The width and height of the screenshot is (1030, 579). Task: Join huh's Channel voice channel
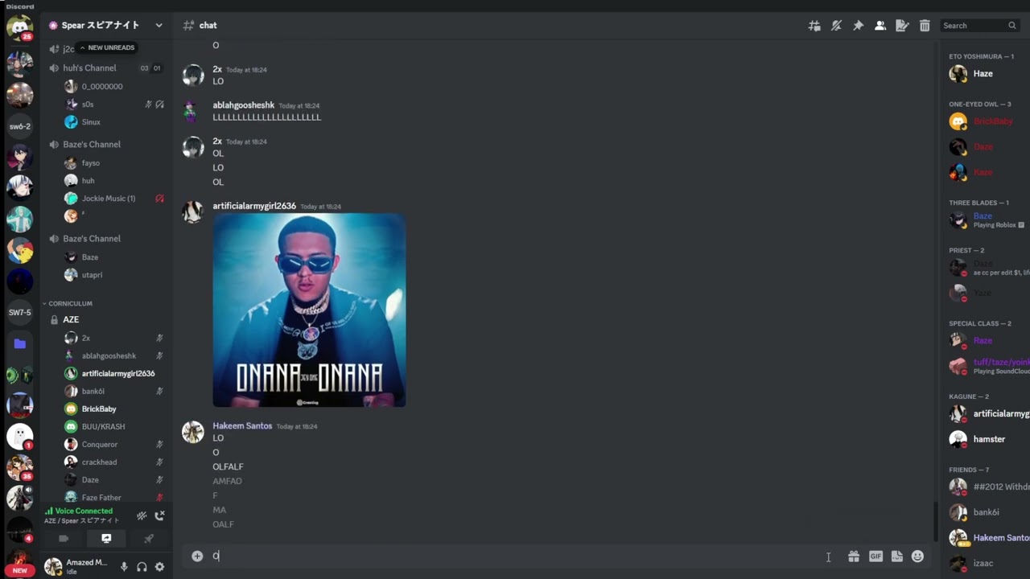(x=89, y=68)
